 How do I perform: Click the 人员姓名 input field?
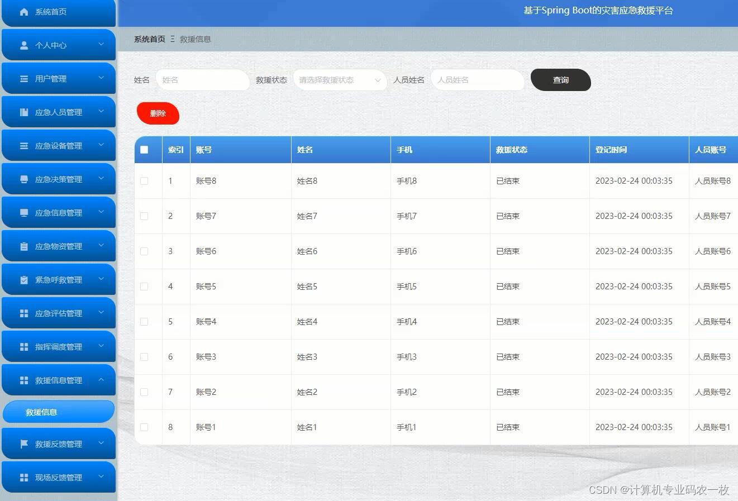(x=478, y=80)
